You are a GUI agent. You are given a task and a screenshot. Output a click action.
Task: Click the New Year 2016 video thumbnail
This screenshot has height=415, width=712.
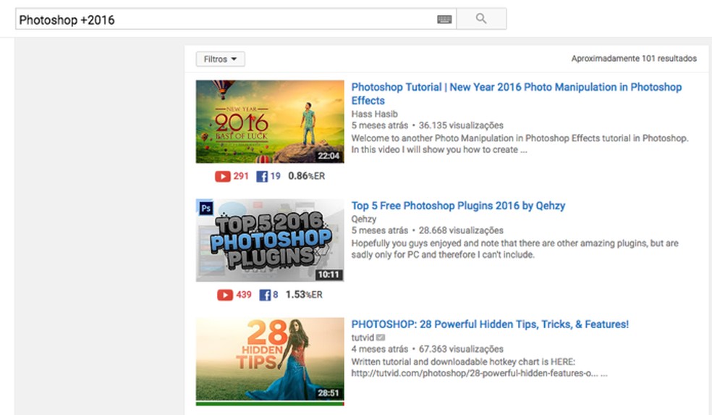click(x=270, y=122)
